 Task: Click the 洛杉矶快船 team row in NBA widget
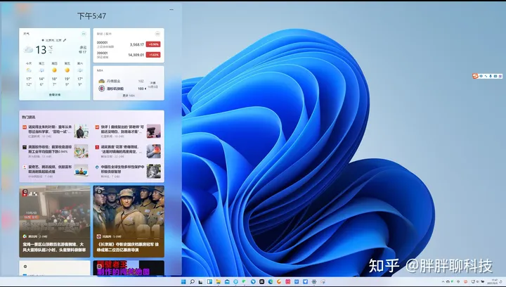pos(122,89)
